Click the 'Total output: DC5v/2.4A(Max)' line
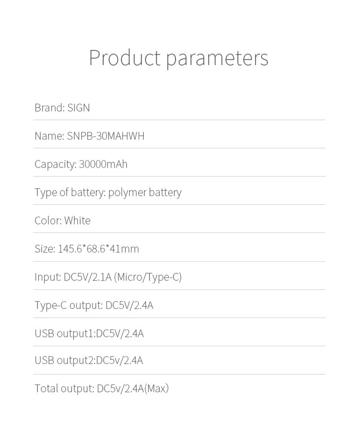 101,388
